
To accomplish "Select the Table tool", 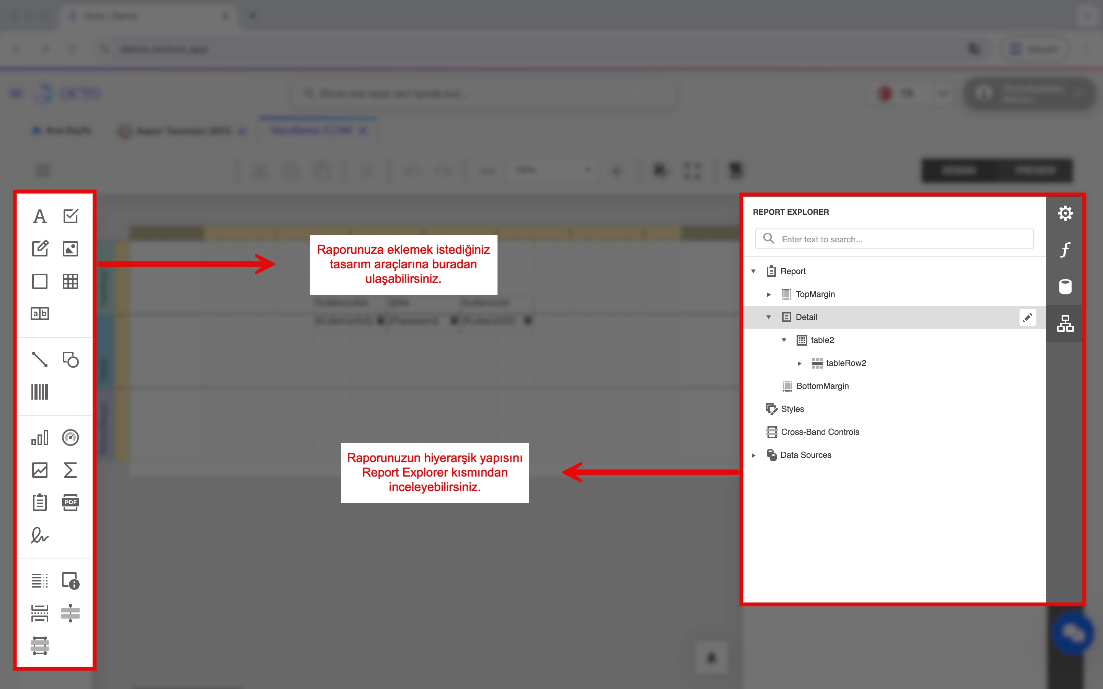I will [70, 282].
